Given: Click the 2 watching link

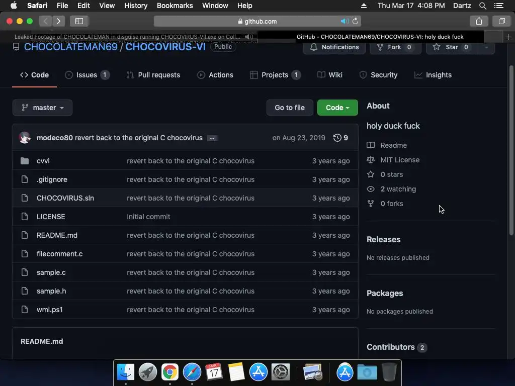Looking at the screenshot, I should click(398, 189).
